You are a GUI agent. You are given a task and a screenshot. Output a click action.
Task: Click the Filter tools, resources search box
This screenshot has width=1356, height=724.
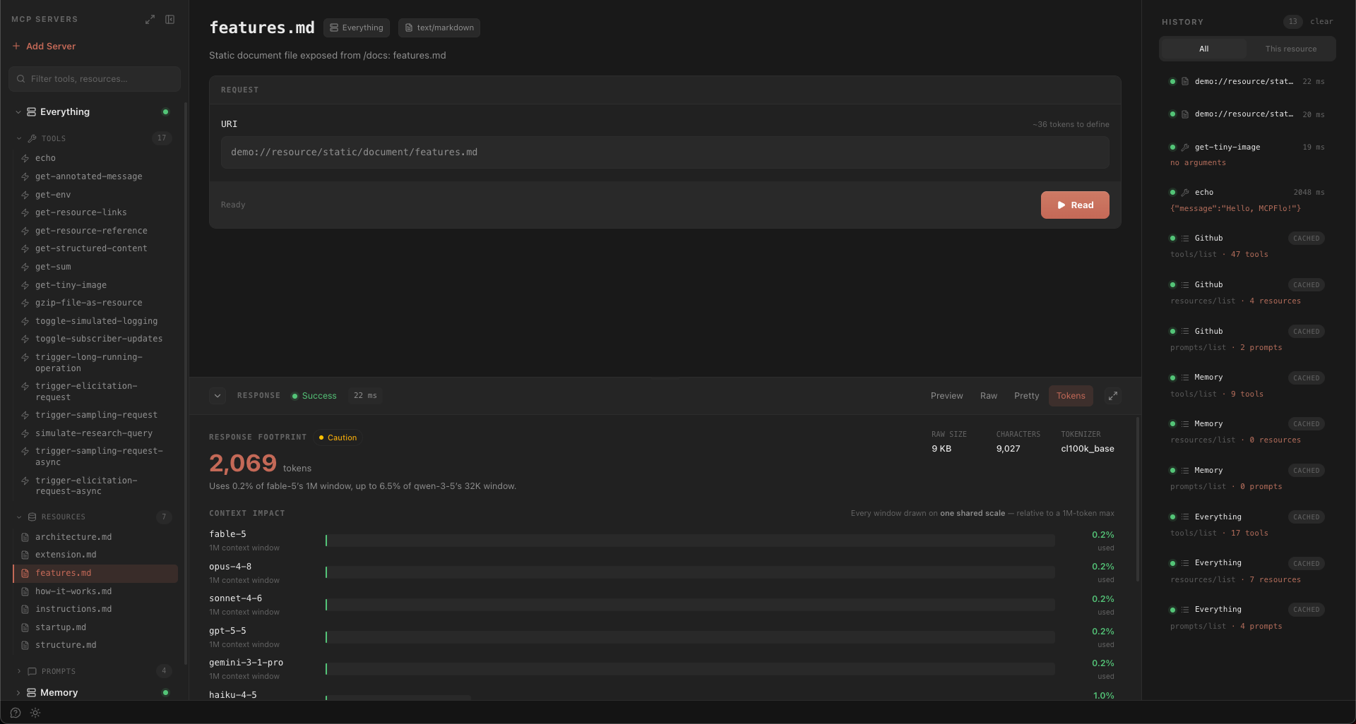point(95,79)
